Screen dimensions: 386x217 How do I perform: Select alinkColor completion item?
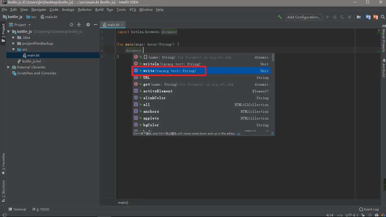click(202, 98)
